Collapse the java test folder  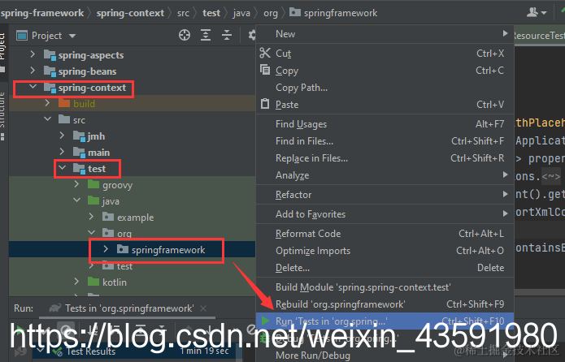76,200
